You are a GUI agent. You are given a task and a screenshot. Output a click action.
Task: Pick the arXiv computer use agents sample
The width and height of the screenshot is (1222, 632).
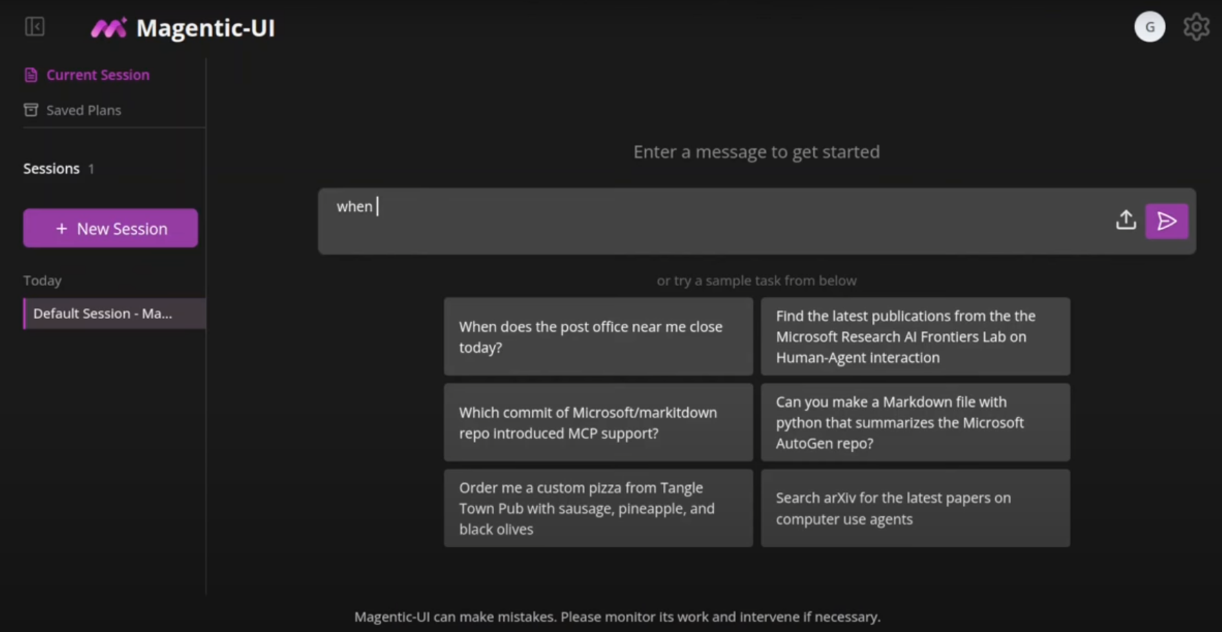(915, 509)
